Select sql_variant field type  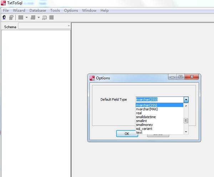[x=159, y=129]
